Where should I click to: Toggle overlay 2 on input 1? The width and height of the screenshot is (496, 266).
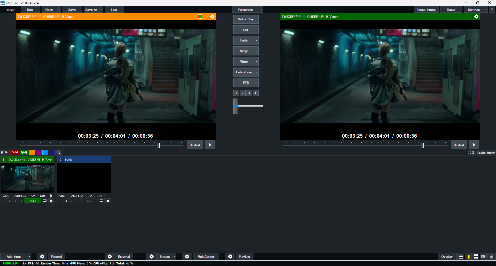click(x=9, y=201)
